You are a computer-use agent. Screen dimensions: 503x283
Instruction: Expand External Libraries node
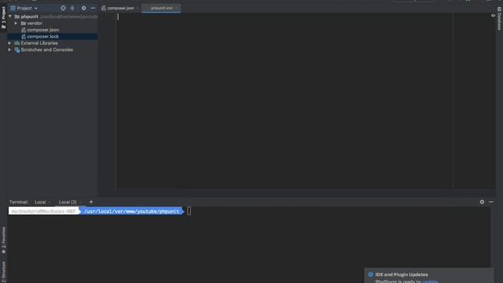10,43
